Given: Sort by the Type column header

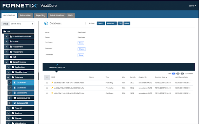Looking at the screenshot, I should 107,77.
